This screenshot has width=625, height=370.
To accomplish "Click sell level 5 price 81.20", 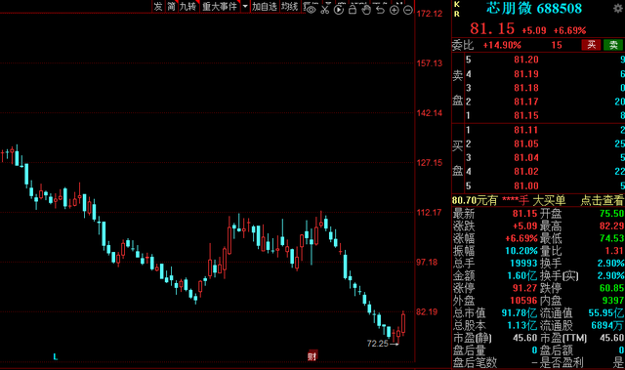I will pos(526,60).
